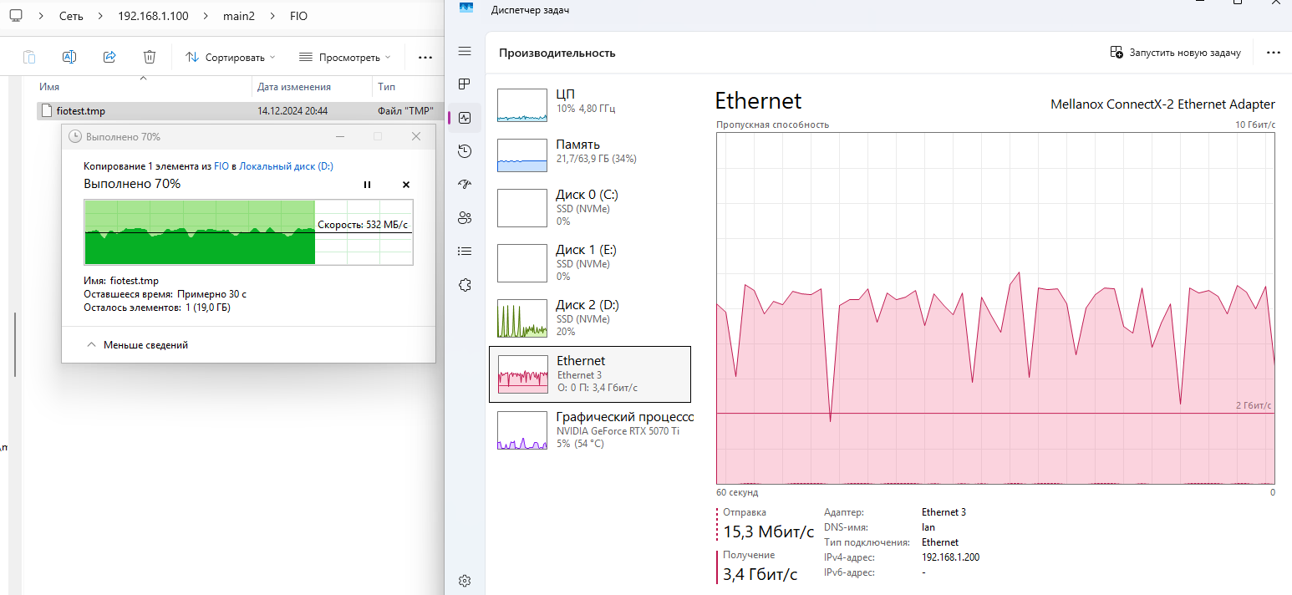Image resolution: width=1292 pixels, height=595 pixels.
Task: Sort files by Дата изменения column
Action: coord(294,87)
